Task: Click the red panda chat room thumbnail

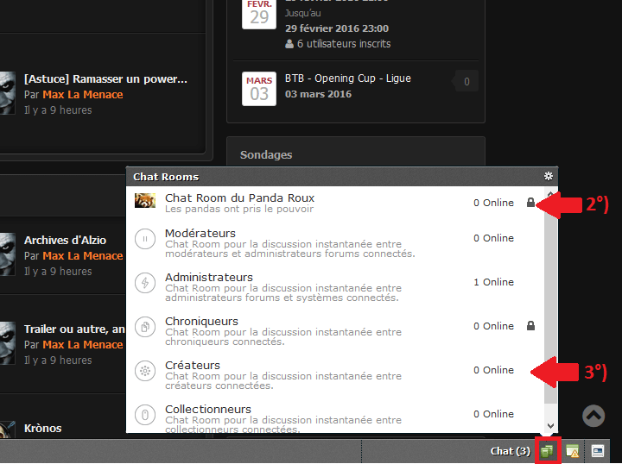Action: point(145,201)
